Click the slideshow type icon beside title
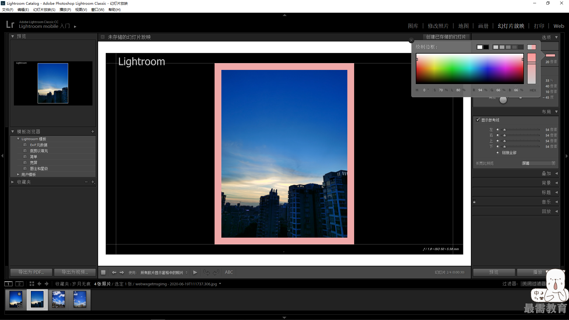 coord(103,37)
